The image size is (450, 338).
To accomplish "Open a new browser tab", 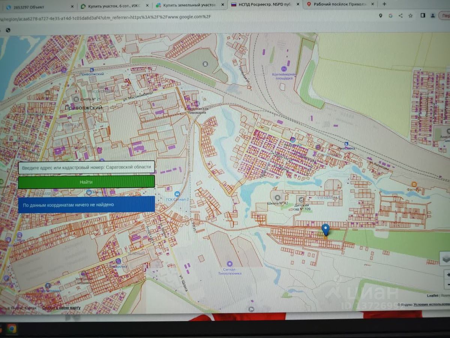I will 384,4.
